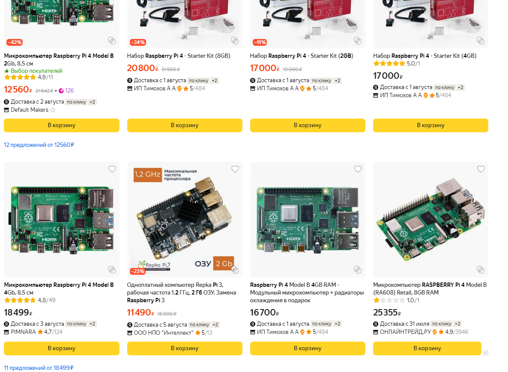Add the Starter Kit (8GB) to cart

(x=185, y=125)
